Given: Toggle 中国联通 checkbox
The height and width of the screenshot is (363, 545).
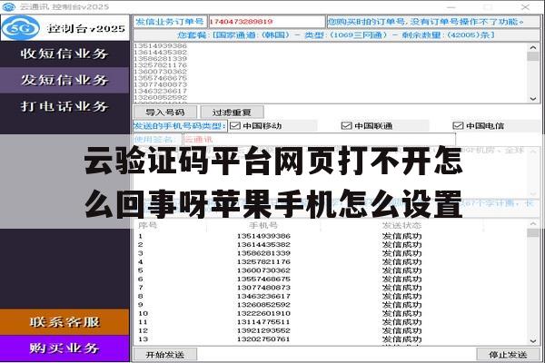Looking at the screenshot, I should [x=347, y=126].
